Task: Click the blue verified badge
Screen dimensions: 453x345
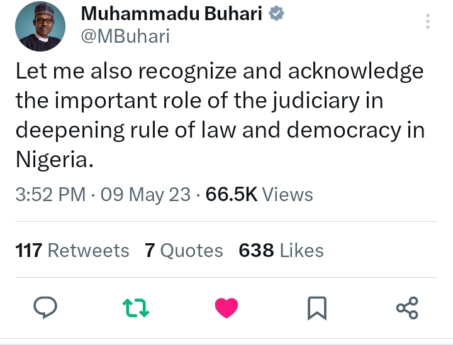Action: click(x=277, y=14)
